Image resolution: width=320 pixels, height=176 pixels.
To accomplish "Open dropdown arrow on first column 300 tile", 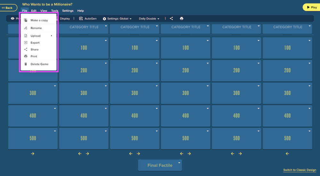I will [55, 86].
